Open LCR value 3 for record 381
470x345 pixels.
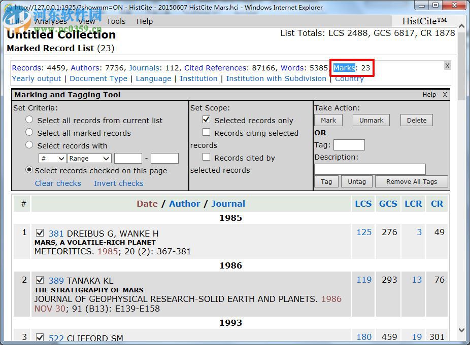click(x=419, y=232)
